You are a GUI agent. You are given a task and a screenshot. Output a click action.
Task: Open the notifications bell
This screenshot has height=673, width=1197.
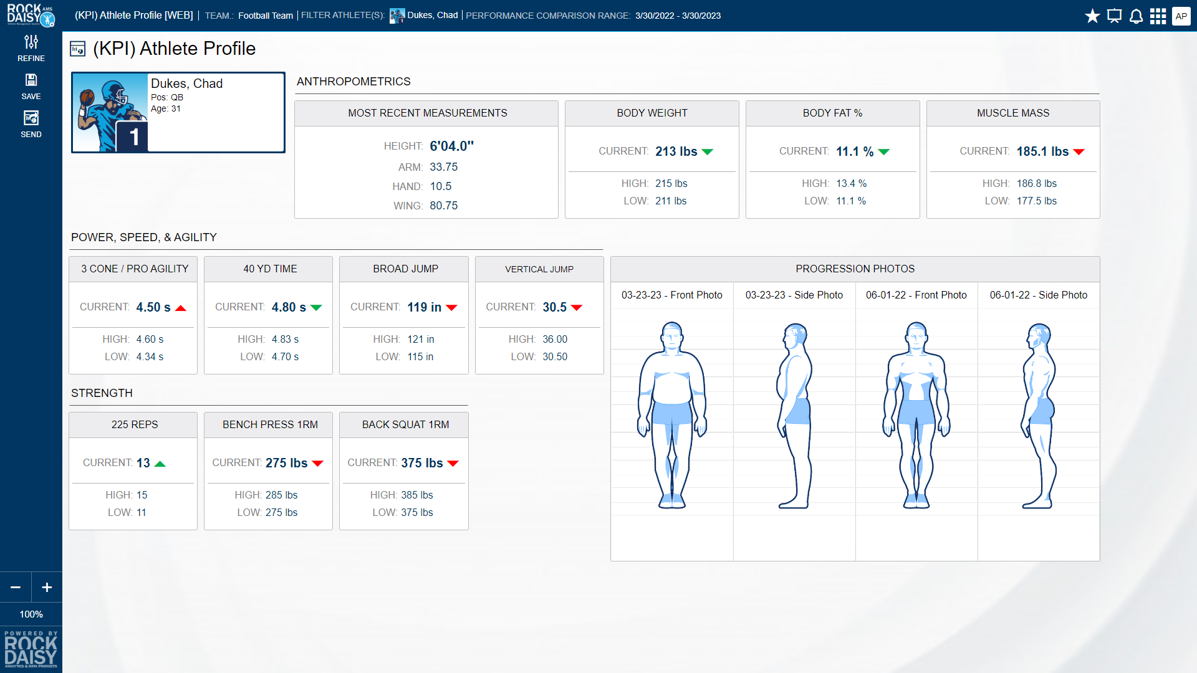[x=1136, y=16]
